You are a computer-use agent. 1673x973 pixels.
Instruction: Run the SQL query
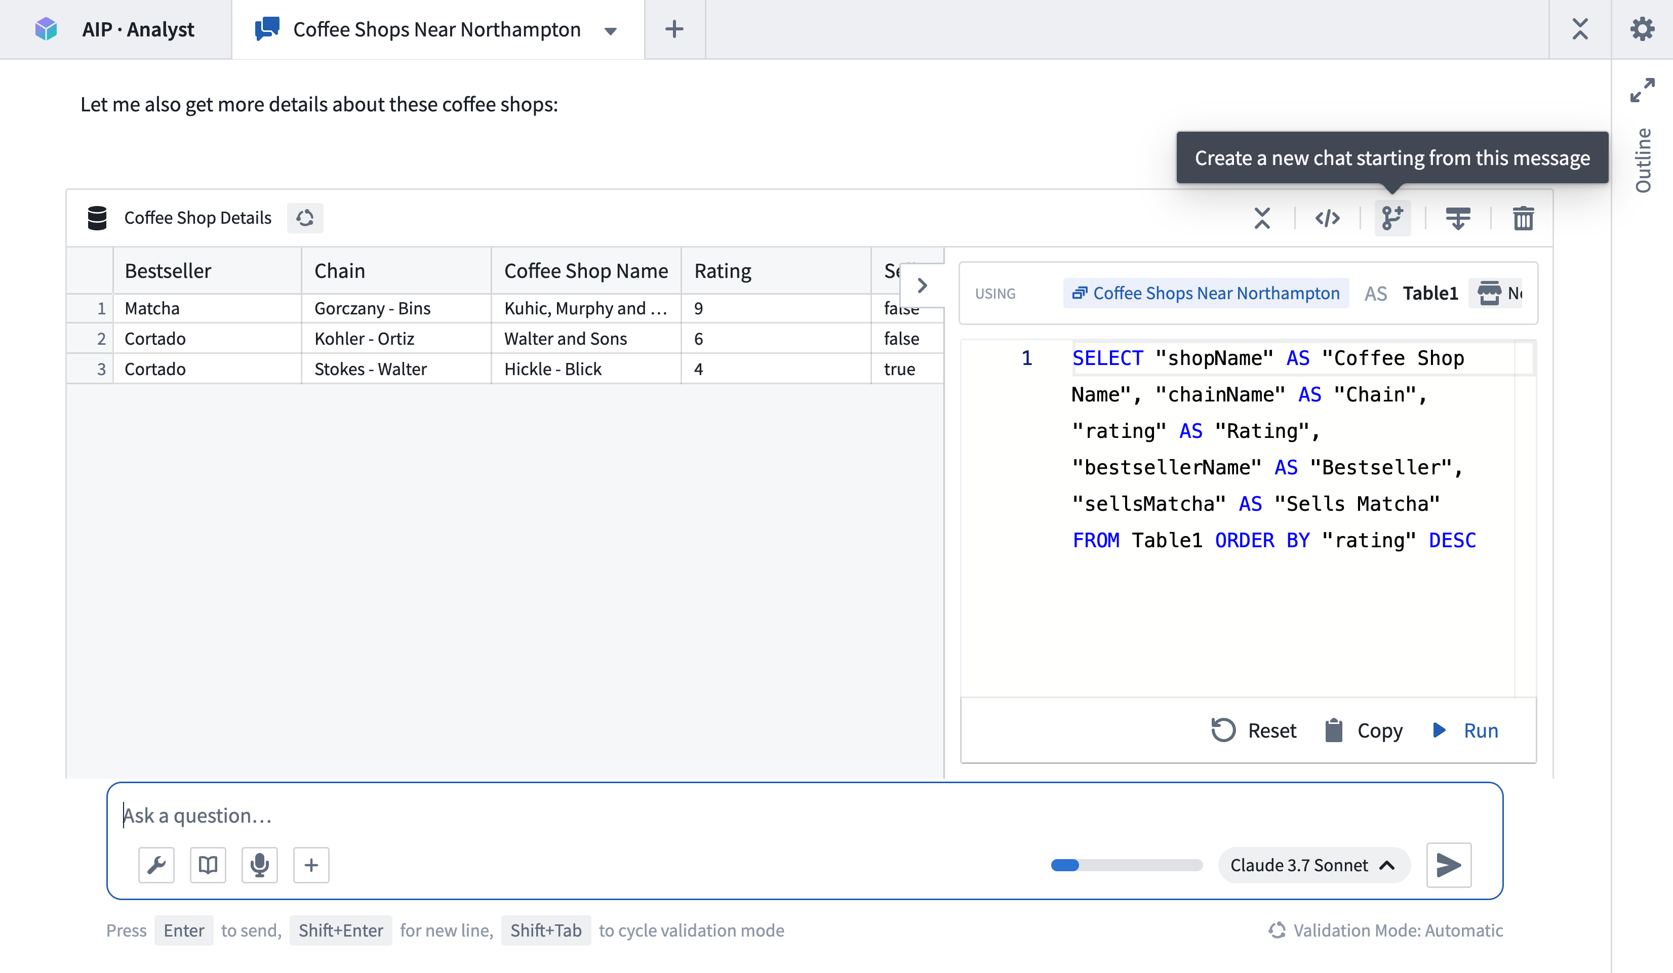1466,730
